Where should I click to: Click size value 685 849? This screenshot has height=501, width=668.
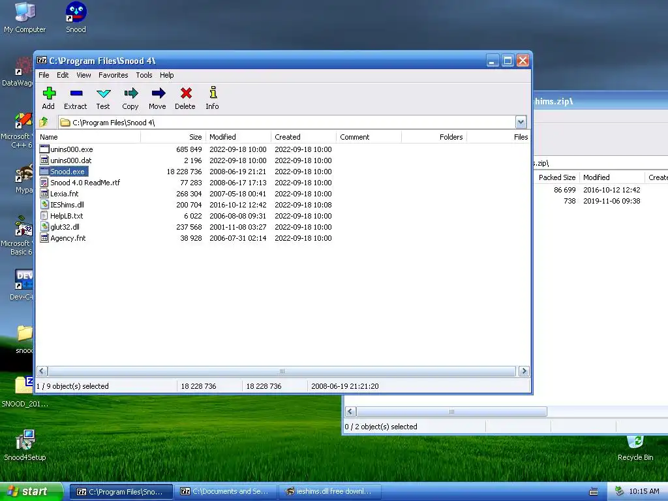click(x=189, y=149)
